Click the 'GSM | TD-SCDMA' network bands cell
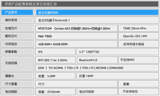The height and width of the screenshot is (96, 160). pos(97,68)
